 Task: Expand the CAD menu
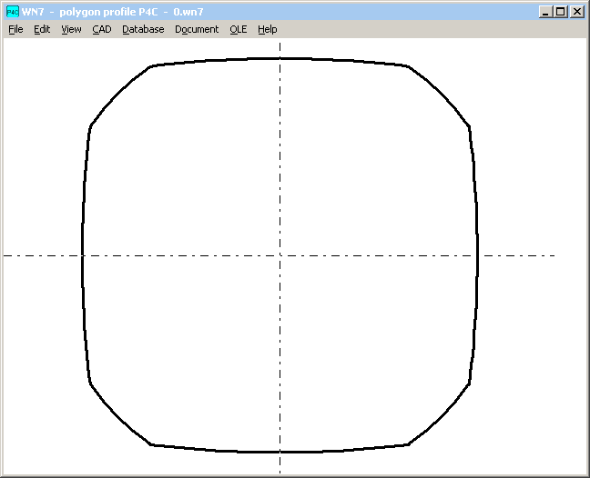pyautogui.click(x=102, y=29)
